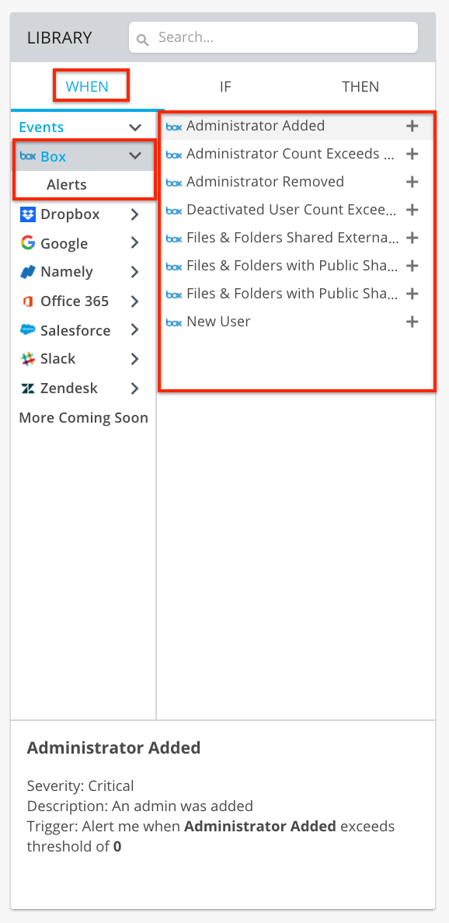Click the Dropbox logo icon
Viewport: 449px width, 923px height.
point(28,214)
